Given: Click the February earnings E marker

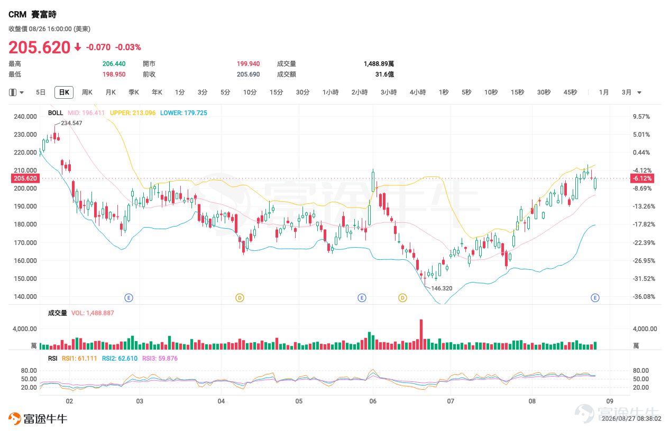Looking at the screenshot, I should tap(129, 298).
